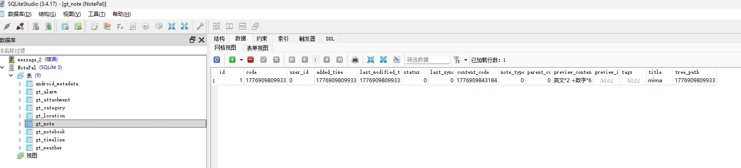The height and width of the screenshot is (168, 741).
Task: Open configuration wrench icon
Action: pos(200,26)
